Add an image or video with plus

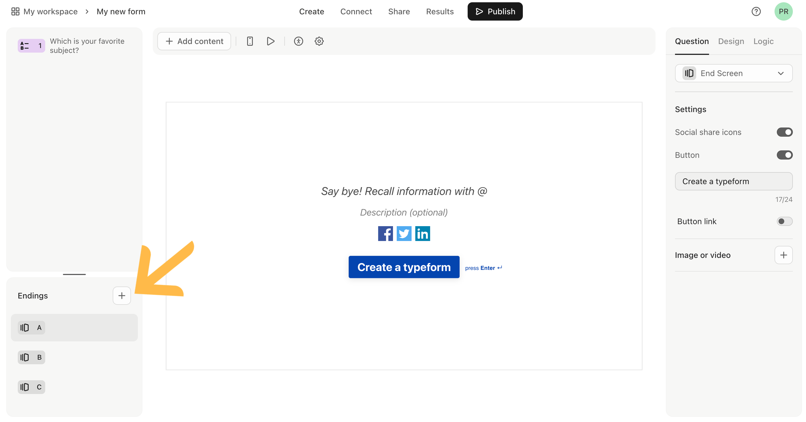783,255
